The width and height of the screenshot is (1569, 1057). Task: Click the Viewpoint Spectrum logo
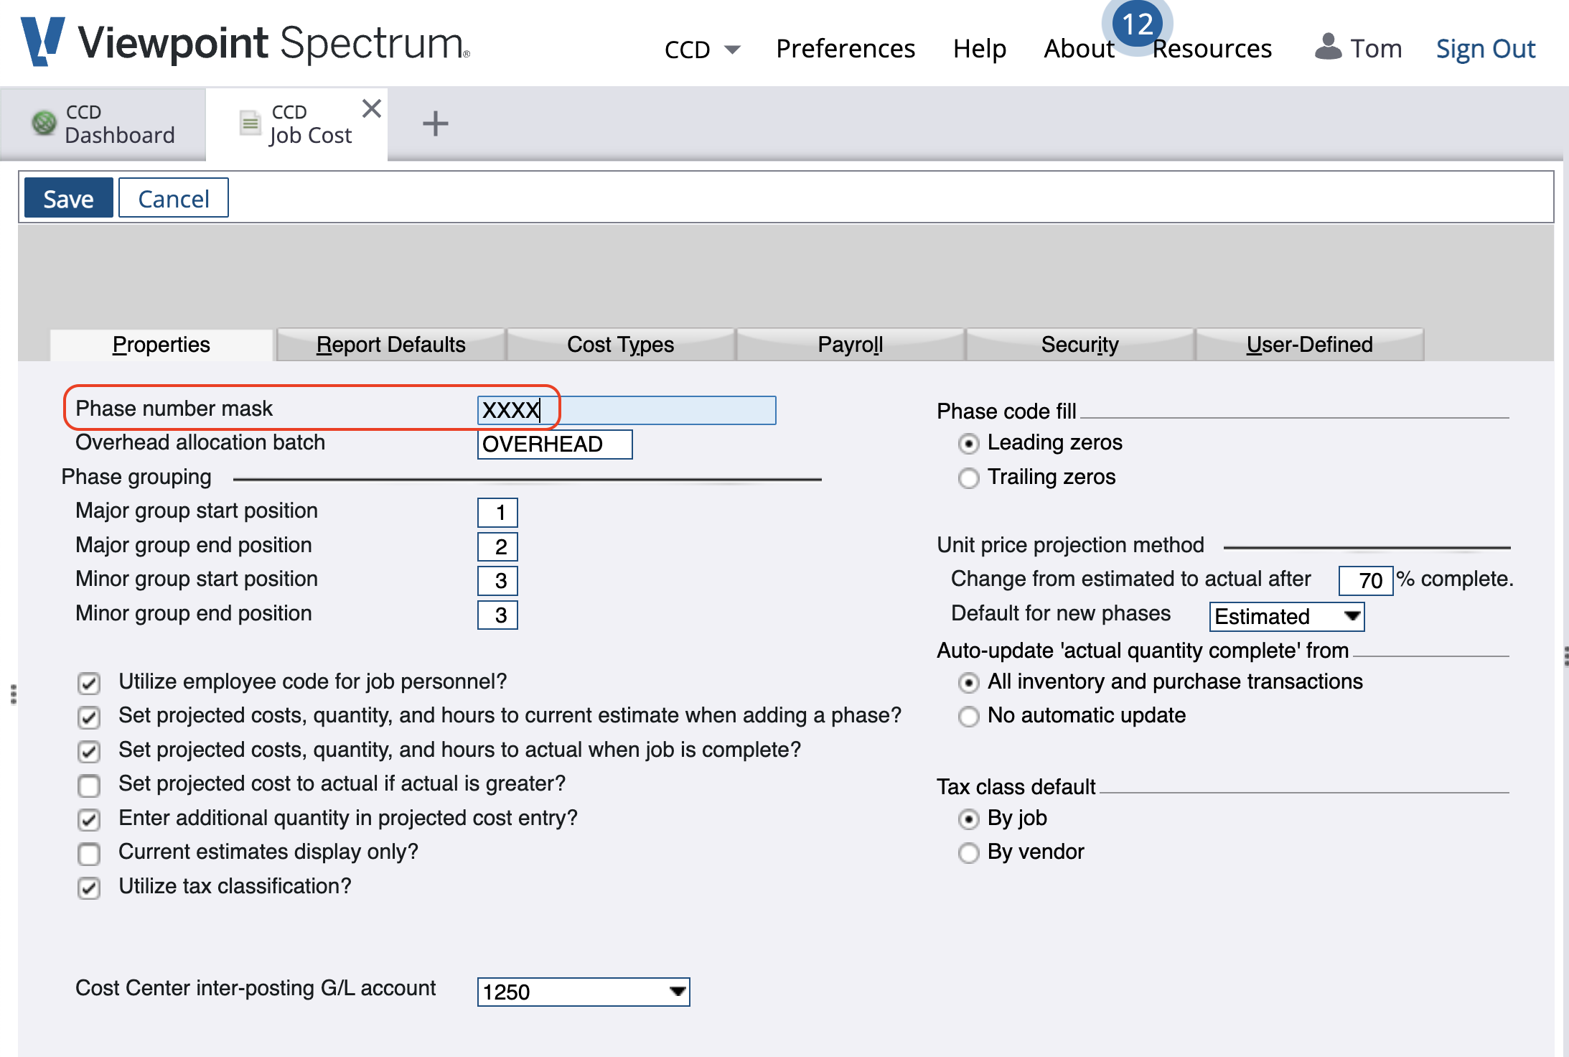tap(245, 43)
